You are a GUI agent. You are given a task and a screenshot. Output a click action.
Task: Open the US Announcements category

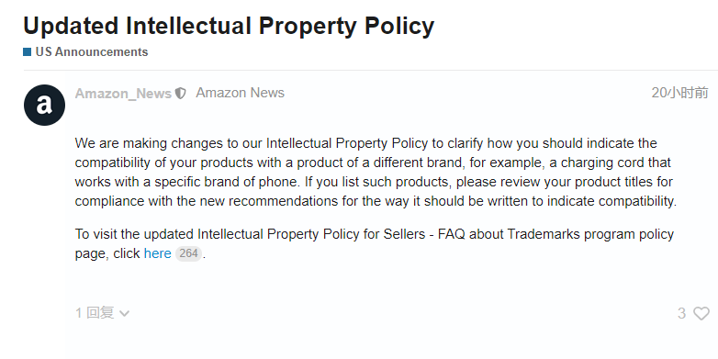point(92,51)
